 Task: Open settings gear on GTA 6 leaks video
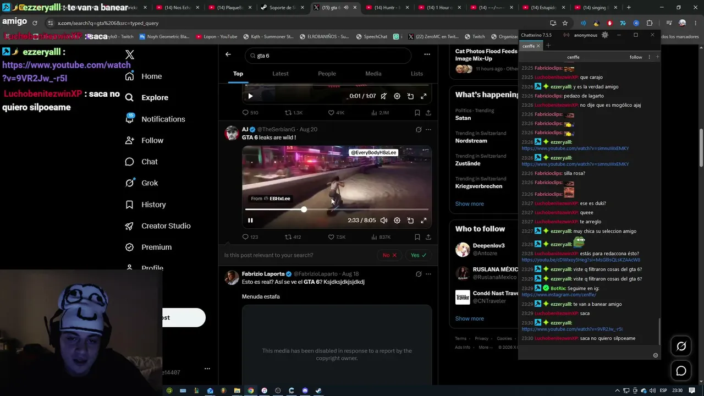(397, 221)
